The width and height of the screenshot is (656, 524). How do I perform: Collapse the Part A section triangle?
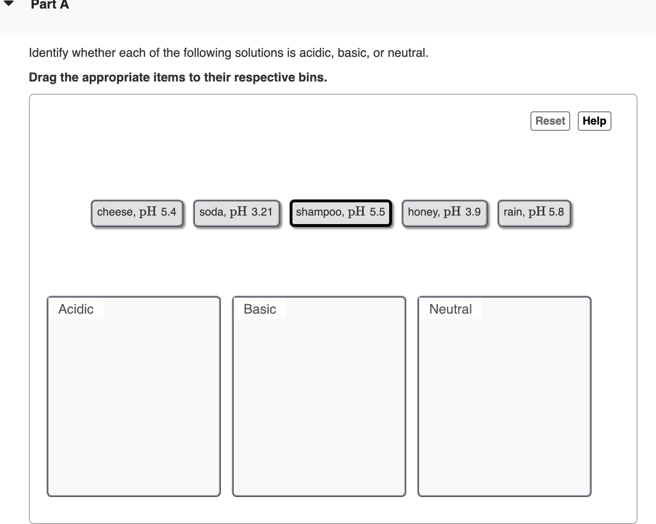pyautogui.click(x=8, y=3)
